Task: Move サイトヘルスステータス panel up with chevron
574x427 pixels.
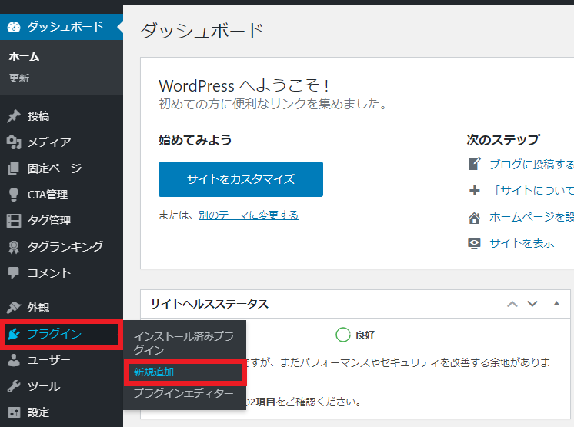Action: click(512, 304)
